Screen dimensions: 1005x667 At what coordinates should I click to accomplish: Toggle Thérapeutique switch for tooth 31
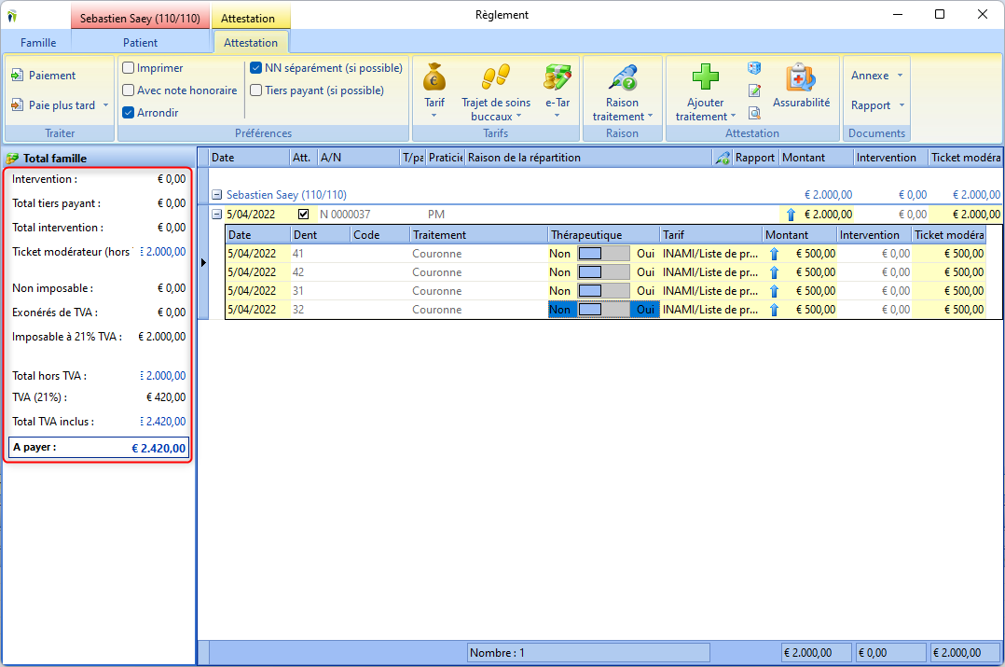coord(603,291)
